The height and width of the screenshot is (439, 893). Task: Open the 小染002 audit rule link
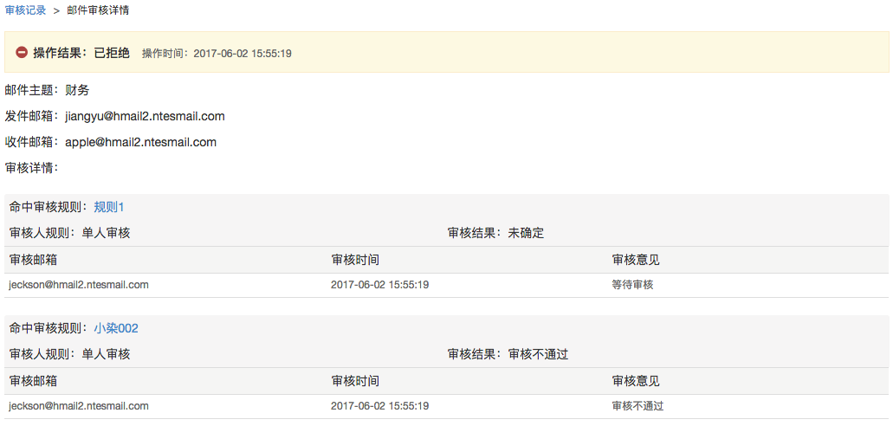[116, 328]
